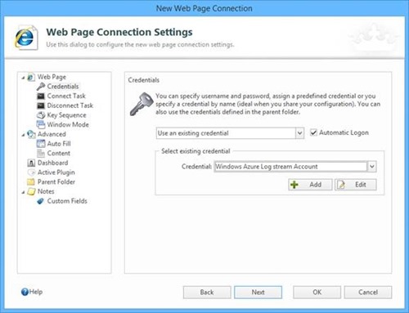
Task: Click the 'New Web Page Connection' title bar
Action: pyautogui.click(x=204, y=8)
